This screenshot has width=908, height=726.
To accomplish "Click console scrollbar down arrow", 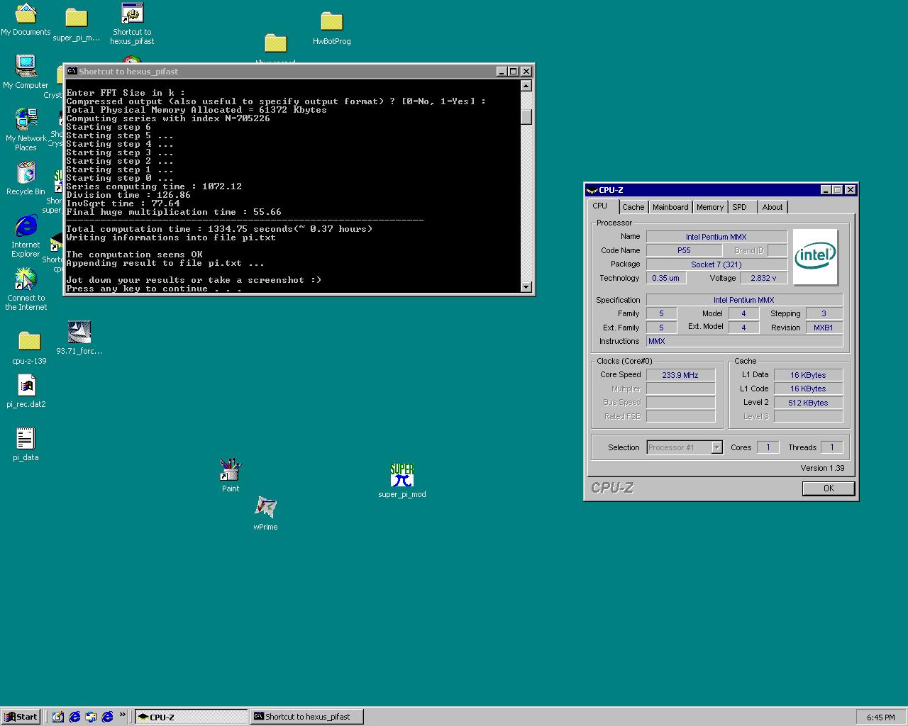I will point(526,286).
